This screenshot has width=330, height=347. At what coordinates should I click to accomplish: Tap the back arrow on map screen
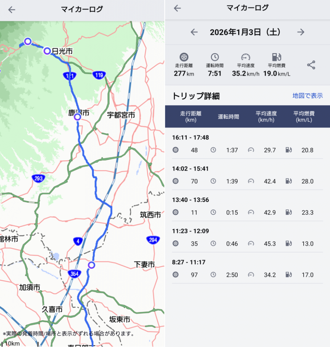[12, 10]
